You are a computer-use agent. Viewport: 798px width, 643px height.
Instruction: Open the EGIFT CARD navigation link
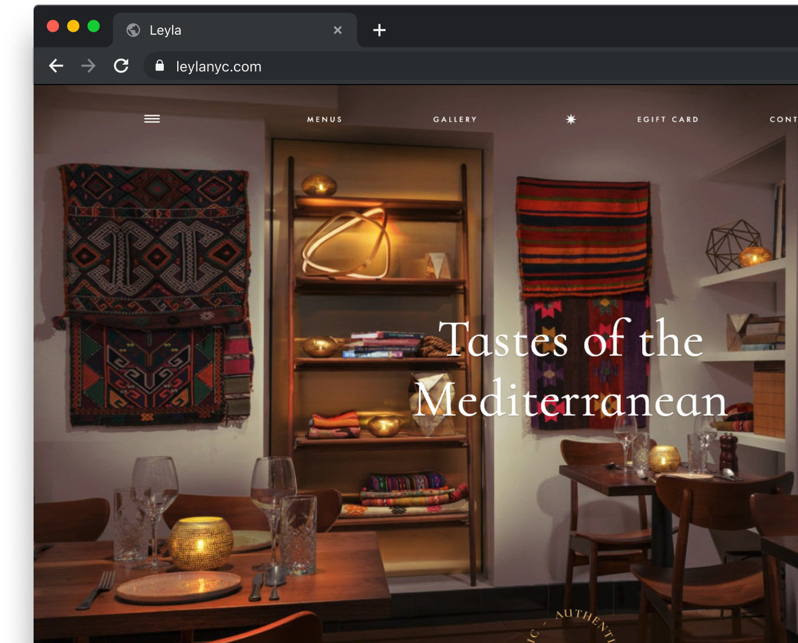668,119
